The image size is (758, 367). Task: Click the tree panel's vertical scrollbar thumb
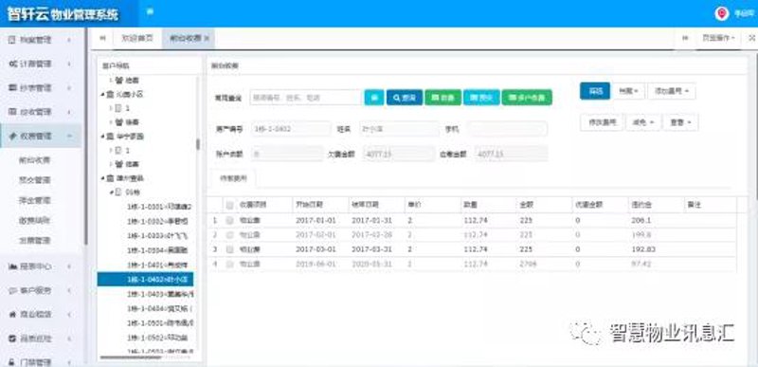tap(198, 144)
